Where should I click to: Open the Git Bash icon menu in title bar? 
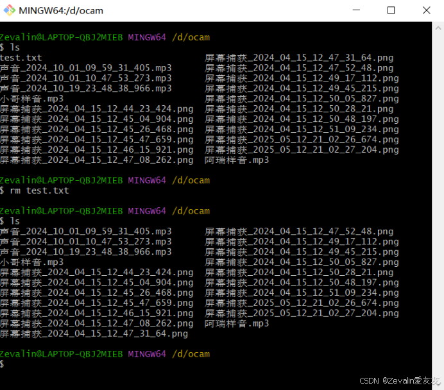tap(10, 10)
